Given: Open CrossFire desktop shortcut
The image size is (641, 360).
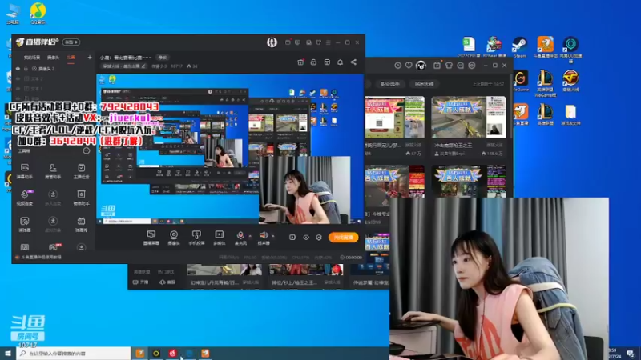Looking at the screenshot, I should click(x=570, y=81).
